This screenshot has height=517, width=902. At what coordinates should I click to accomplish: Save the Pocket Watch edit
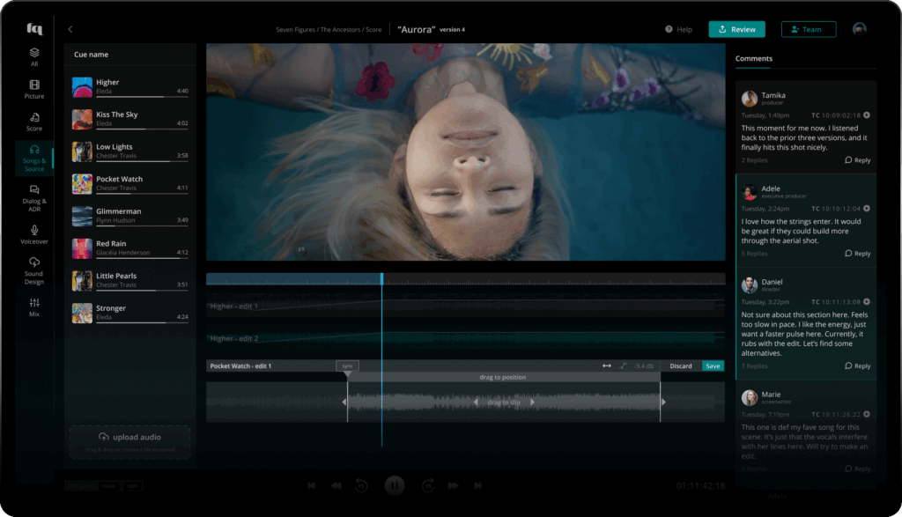[713, 366]
